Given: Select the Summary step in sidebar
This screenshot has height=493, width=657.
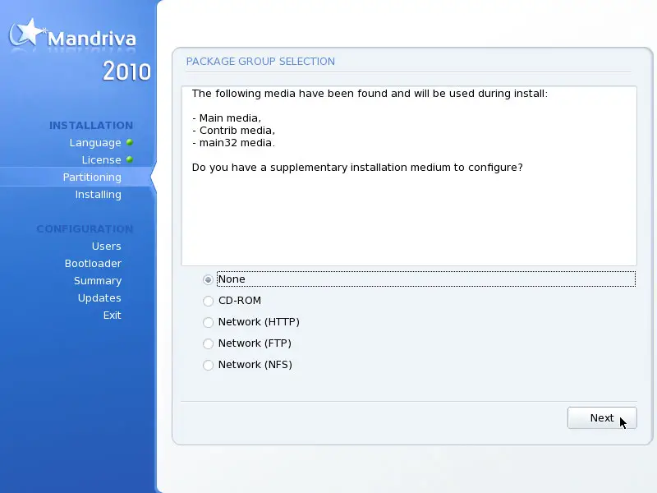Looking at the screenshot, I should click(98, 281).
